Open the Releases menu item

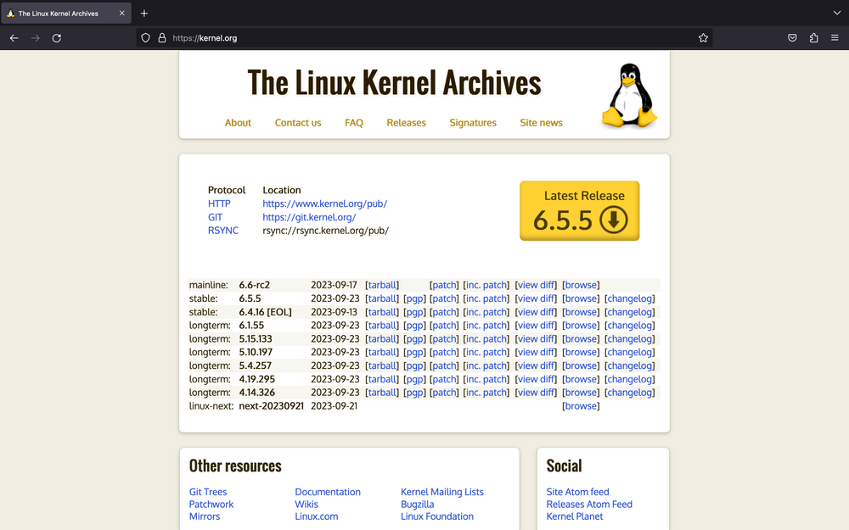(x=406, y=123)
